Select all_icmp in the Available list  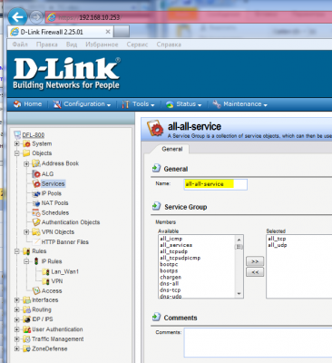[x=171, y=239]
